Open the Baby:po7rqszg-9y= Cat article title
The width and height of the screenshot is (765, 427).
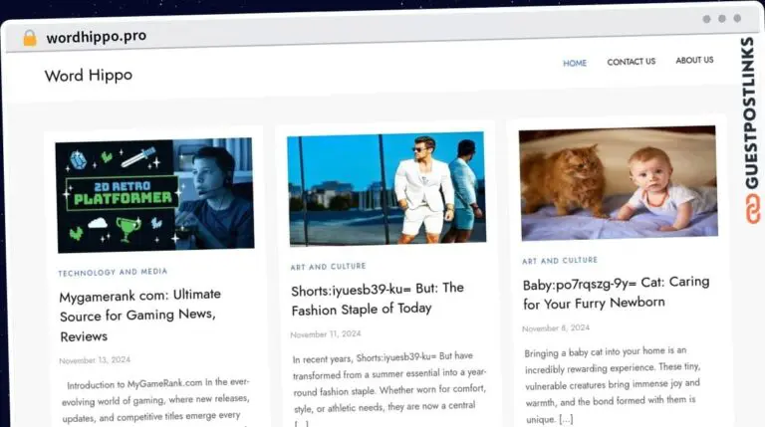[x=616, y=293]
